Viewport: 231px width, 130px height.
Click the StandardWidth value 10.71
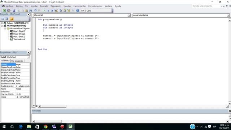pyautogui.click(x=23, y=94)
